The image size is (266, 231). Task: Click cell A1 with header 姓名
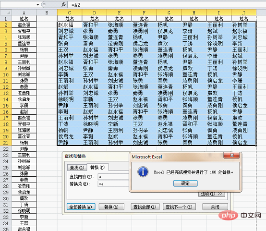click(x=24, y=19)
